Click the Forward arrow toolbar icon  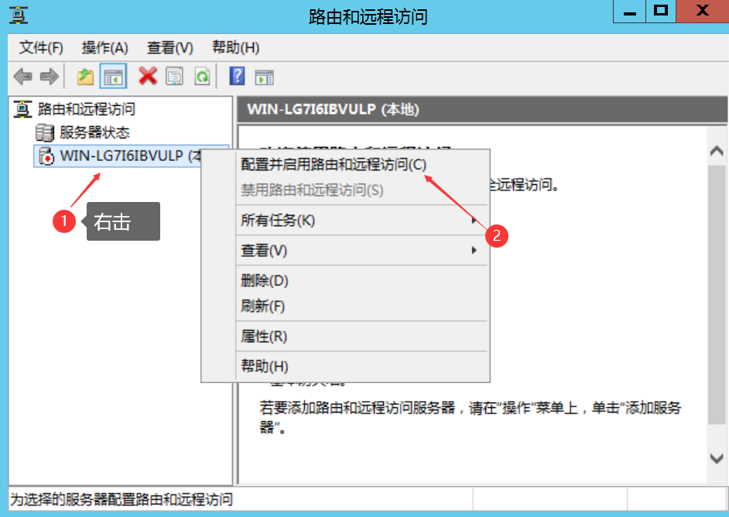[x=50, y=77]
